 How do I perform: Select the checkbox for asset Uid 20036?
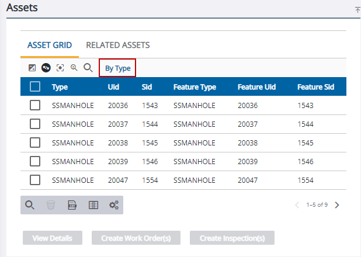35,106
